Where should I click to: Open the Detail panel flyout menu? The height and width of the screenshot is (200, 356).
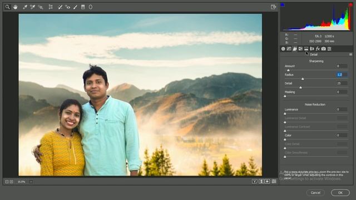350,54
